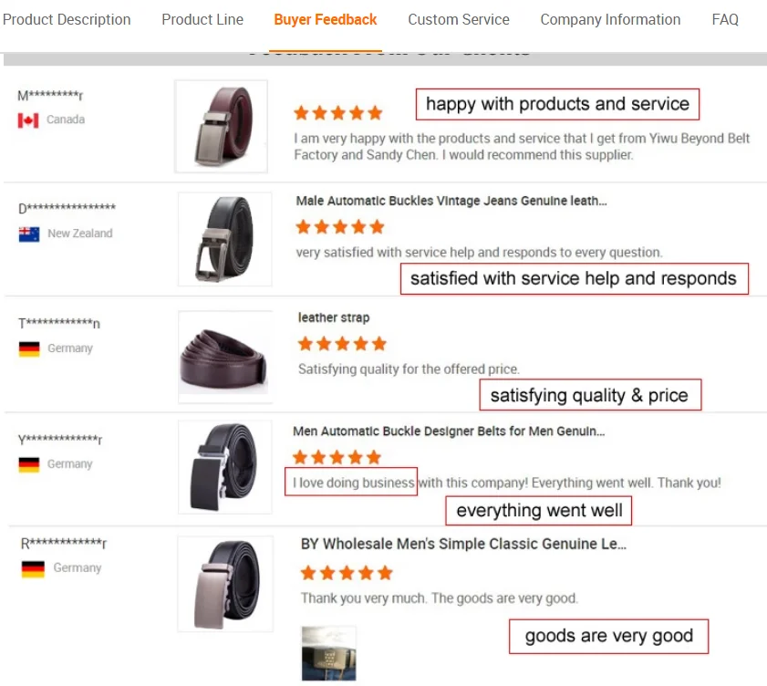The width and height of the screenshot is (767, 686).
Task: Click the brown belt thumbnail from Canada review
Action: [x=221, y=126]
